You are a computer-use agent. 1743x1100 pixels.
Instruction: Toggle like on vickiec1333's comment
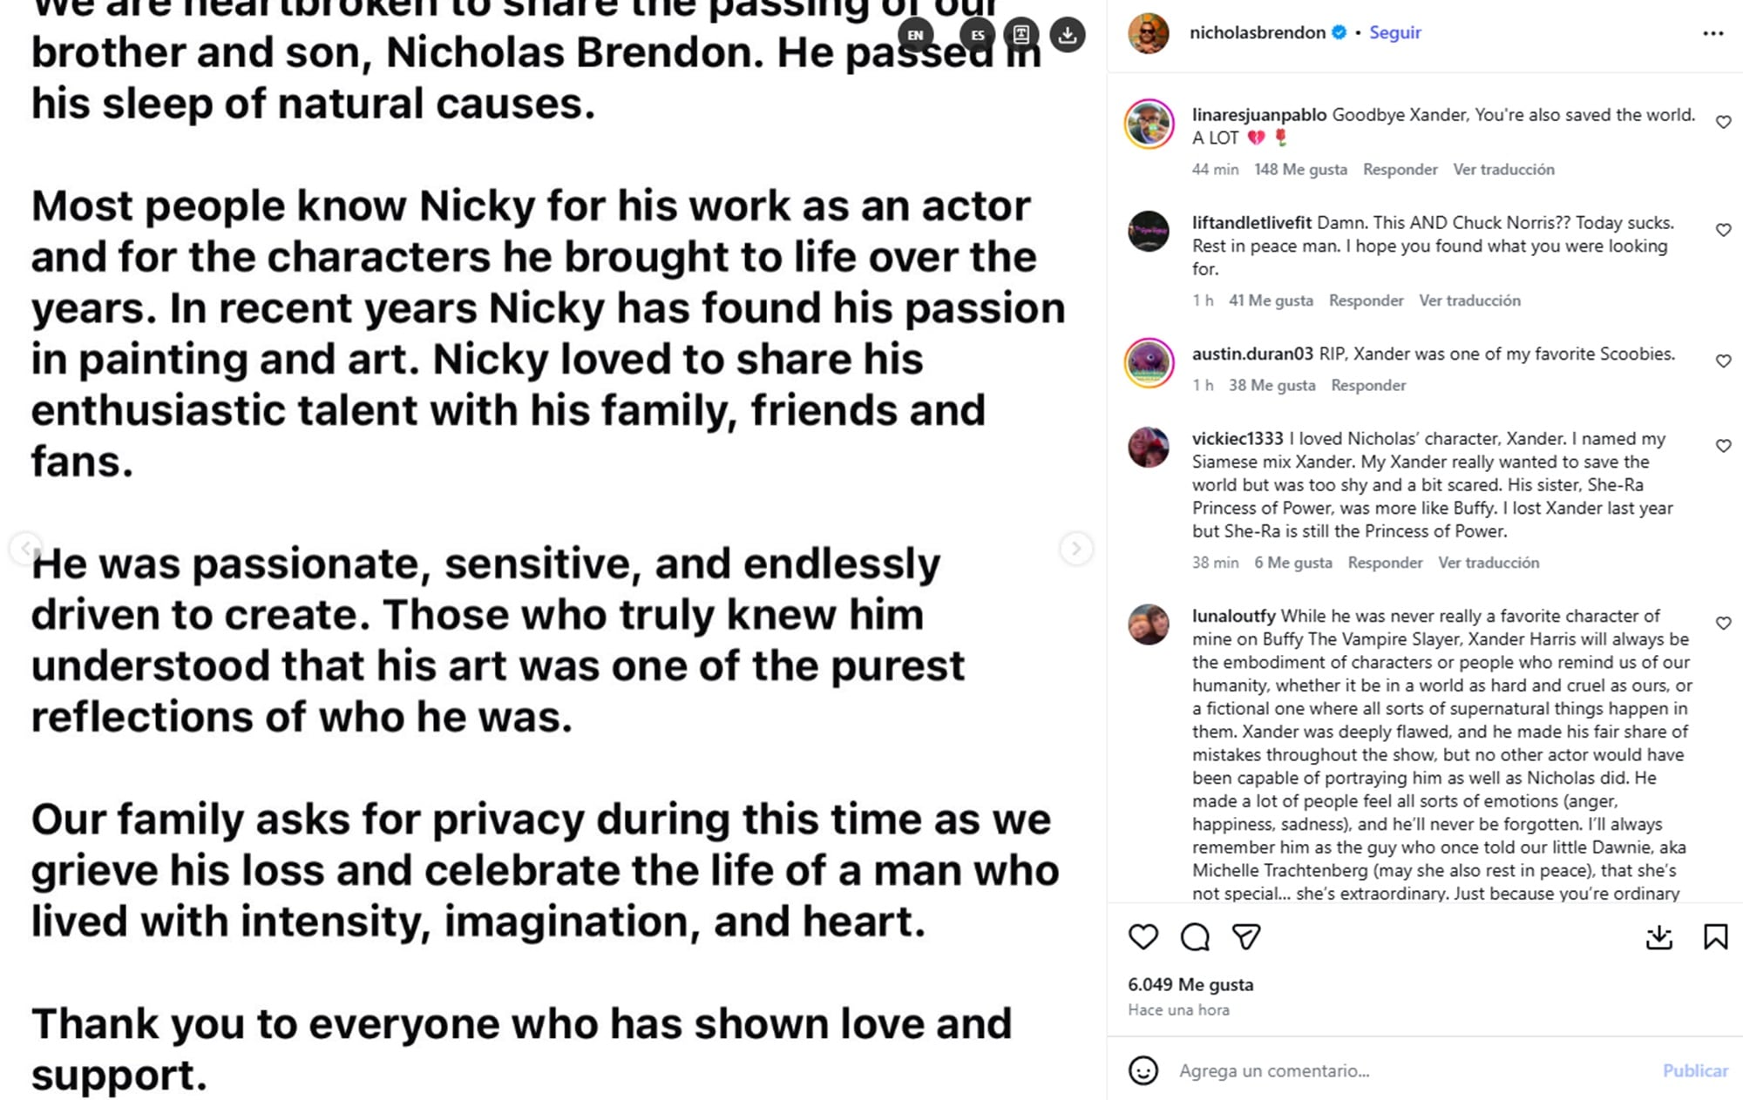tap(1723, 445)
